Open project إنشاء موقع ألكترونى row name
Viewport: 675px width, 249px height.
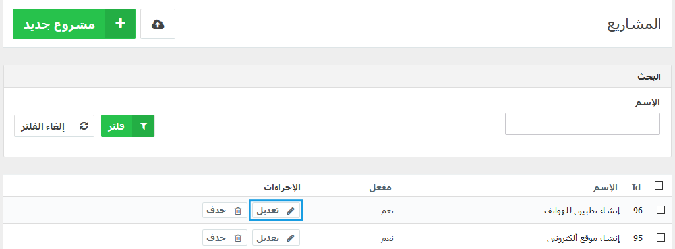(583, 238)
